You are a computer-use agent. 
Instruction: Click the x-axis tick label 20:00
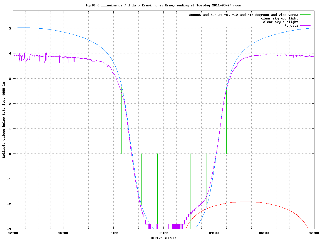click(x=113, y=233)
